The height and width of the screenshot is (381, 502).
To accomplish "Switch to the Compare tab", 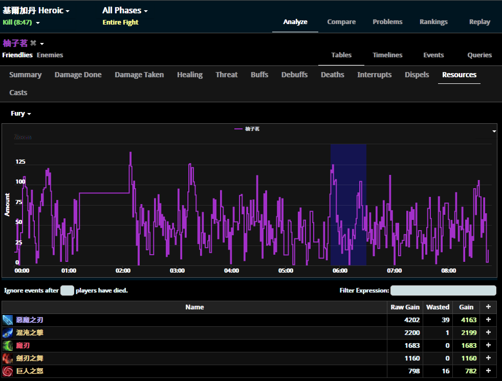I will tap(341, 22).
